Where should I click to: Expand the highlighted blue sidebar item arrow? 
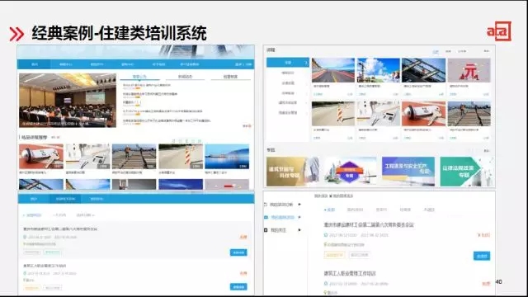[299, 217]
